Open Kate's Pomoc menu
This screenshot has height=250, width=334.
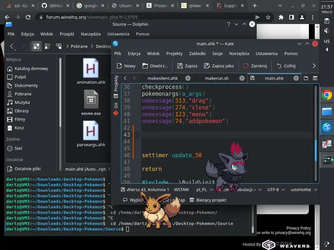pyautogui.click(x=291, y=54)
